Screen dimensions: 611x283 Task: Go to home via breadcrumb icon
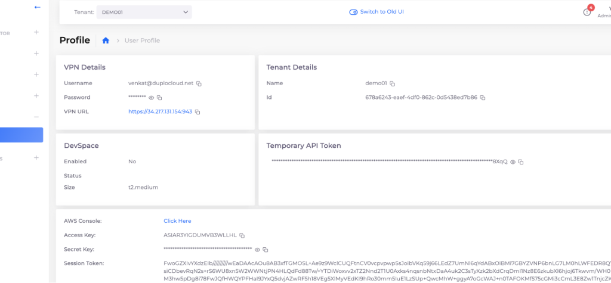[106, 41]
